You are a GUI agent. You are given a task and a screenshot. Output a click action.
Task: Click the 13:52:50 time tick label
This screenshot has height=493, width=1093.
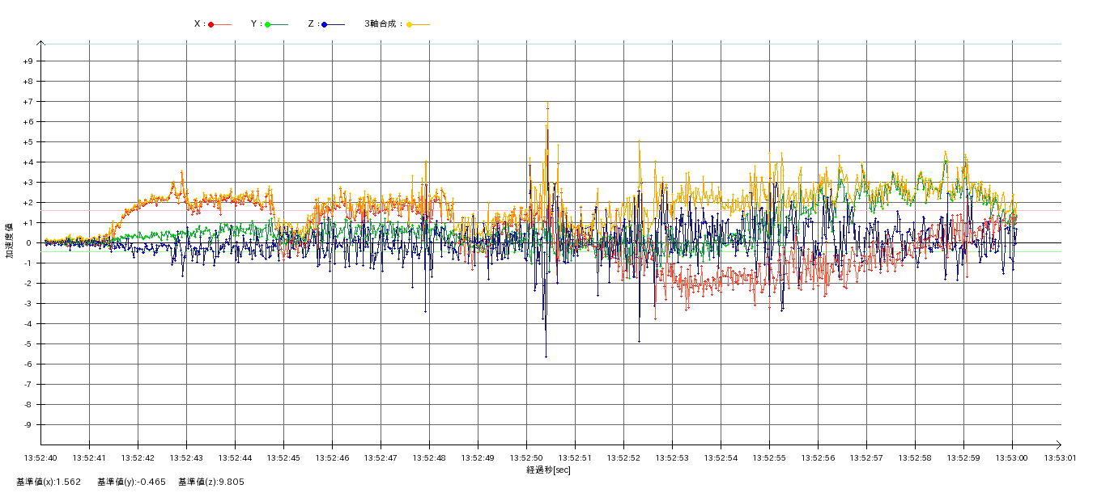pyautogui.click(x=527, y=457)
